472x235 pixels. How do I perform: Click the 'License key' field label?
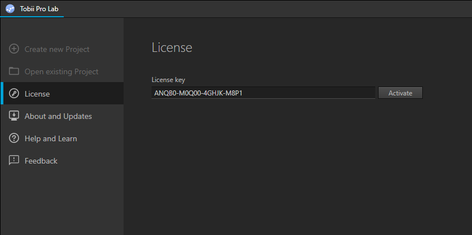click(x=168, y=80)
